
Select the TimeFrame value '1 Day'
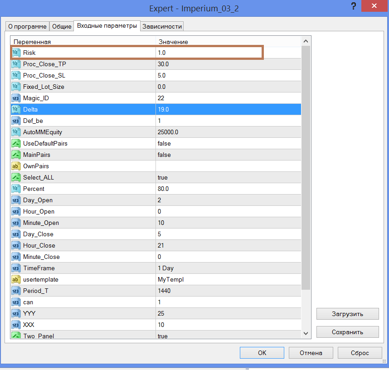click(x=165, y=268)
